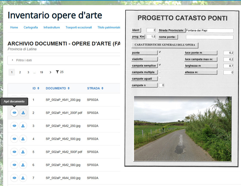View document SP_002aP_KM2_250.jpg via eye icon
The image size is (241, 186).
click(14, 126)
